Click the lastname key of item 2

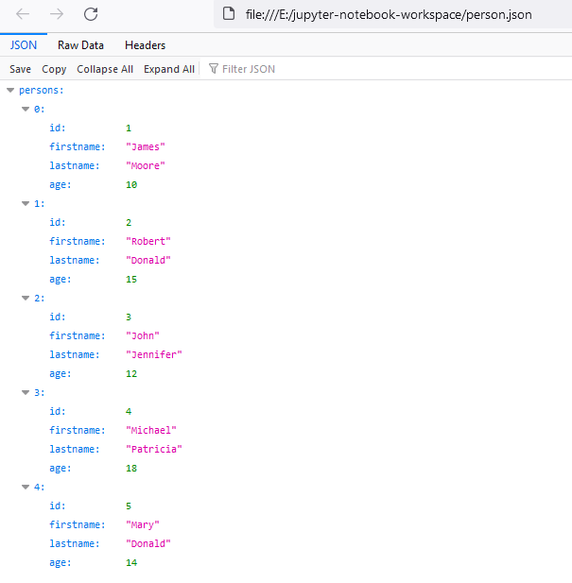75,354
